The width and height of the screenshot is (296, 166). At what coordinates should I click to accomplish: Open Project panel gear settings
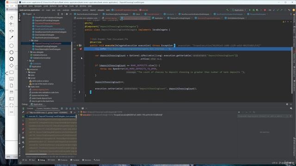67,14
